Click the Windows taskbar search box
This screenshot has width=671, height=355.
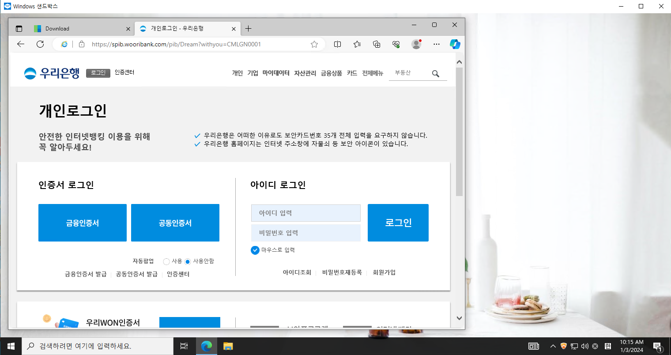[x=97, y=346]
